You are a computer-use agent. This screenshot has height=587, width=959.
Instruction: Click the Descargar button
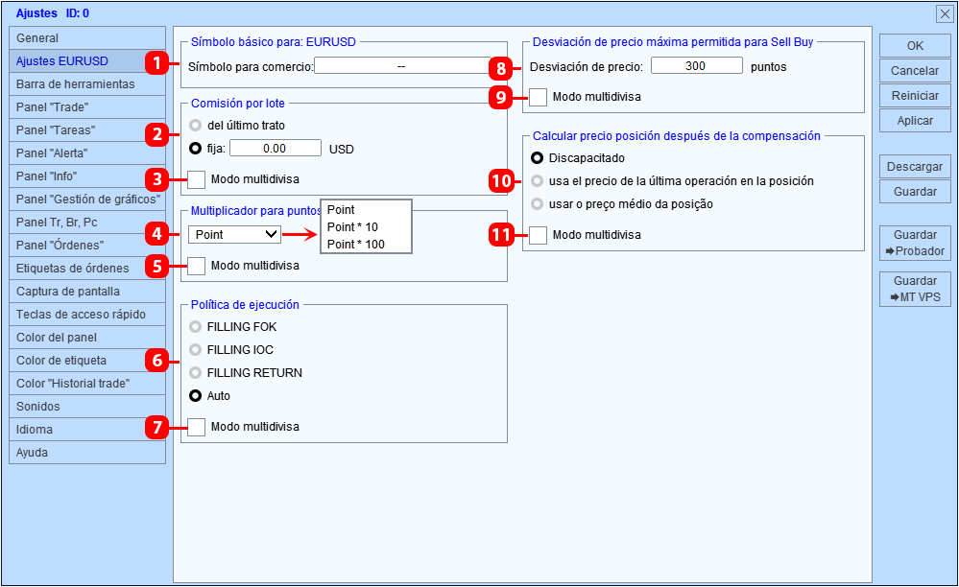[915, 167]
